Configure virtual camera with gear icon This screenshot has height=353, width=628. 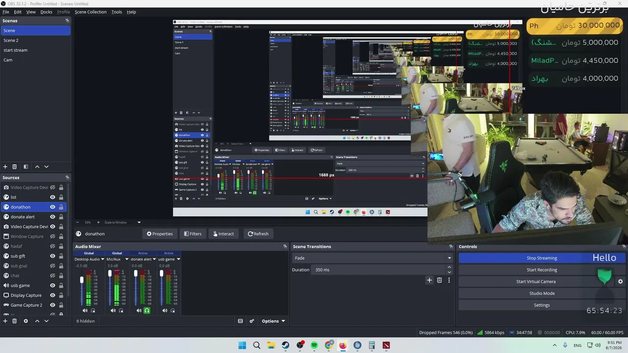620,281
